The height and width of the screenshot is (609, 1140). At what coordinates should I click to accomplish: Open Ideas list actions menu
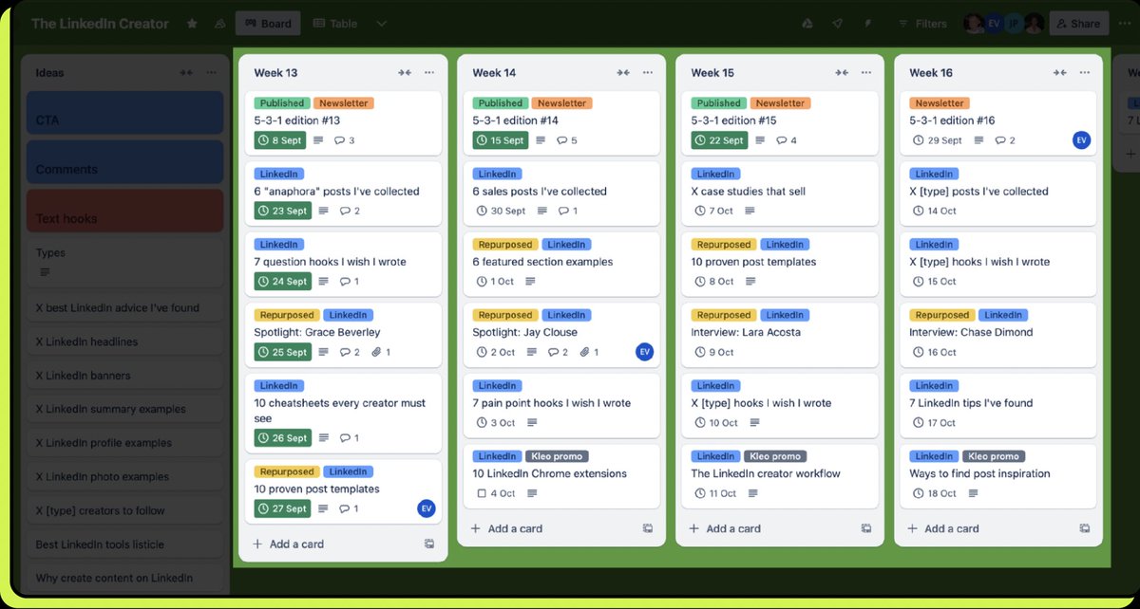211,73
